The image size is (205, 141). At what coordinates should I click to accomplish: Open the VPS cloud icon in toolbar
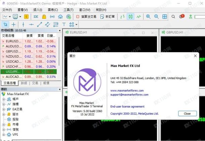pos(60,17)
